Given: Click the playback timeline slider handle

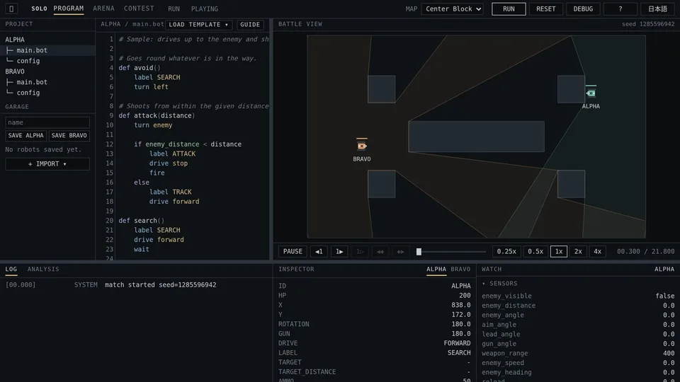Looking at the screenshot, I should click(x=419, y=252).
